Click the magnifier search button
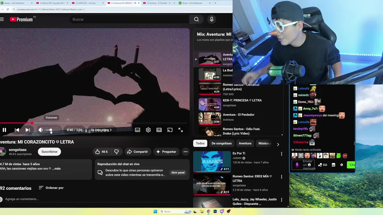 tap(196, 19)
